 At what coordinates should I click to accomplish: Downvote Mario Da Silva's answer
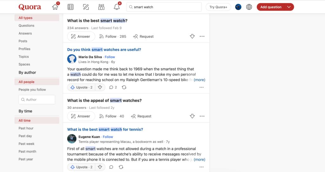click(100, 87)
